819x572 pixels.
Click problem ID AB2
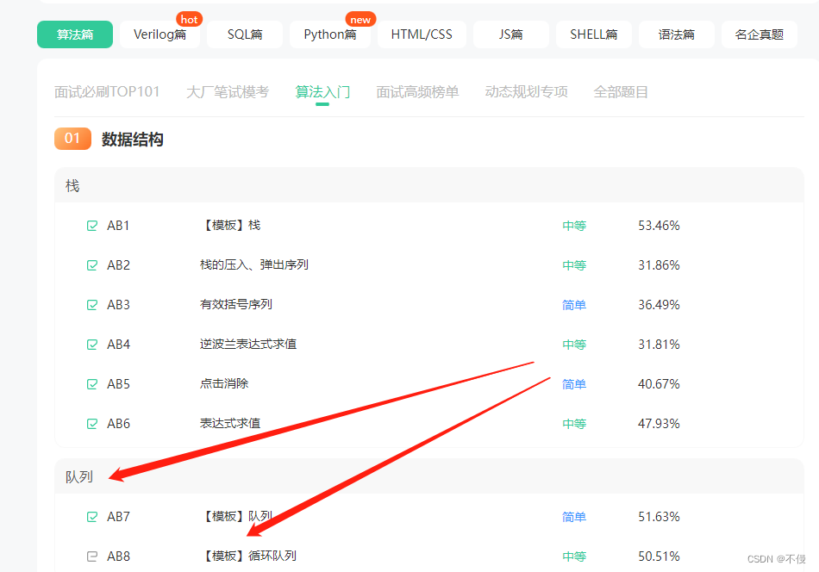coord(119,265)
